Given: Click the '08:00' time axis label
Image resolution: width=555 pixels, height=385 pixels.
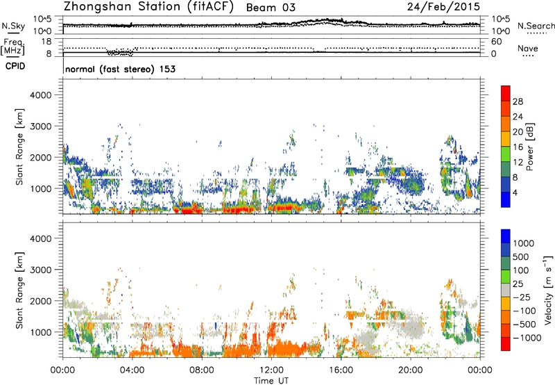Looking at the screenshot, I should point(202,370).
